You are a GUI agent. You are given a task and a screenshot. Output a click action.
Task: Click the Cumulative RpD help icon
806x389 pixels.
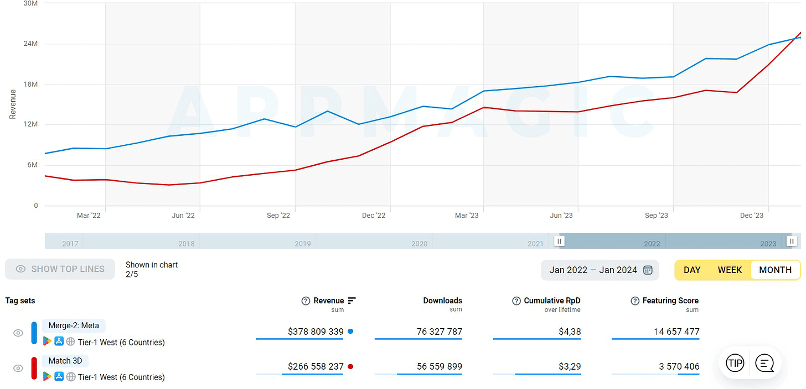516,301
